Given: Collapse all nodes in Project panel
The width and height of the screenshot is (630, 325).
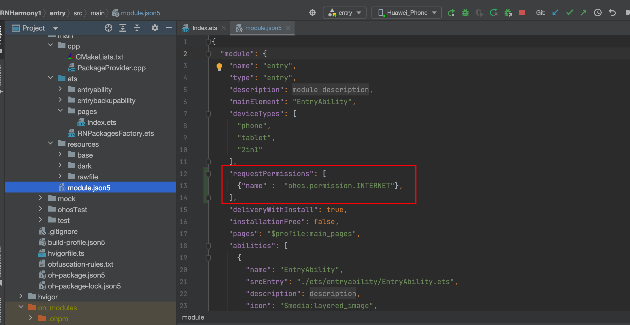Looking at the screenshot, I should point(137,28).
